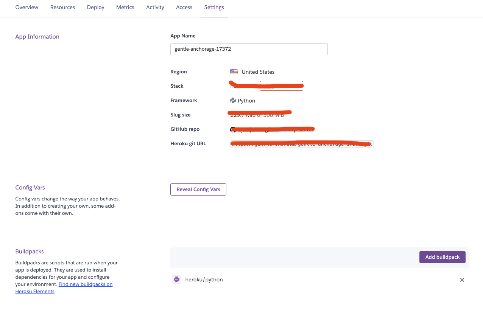Viewport: 483px width, 309px height.
Task: Click the 'Buildpacks' heading
Action: pos(30,252)
